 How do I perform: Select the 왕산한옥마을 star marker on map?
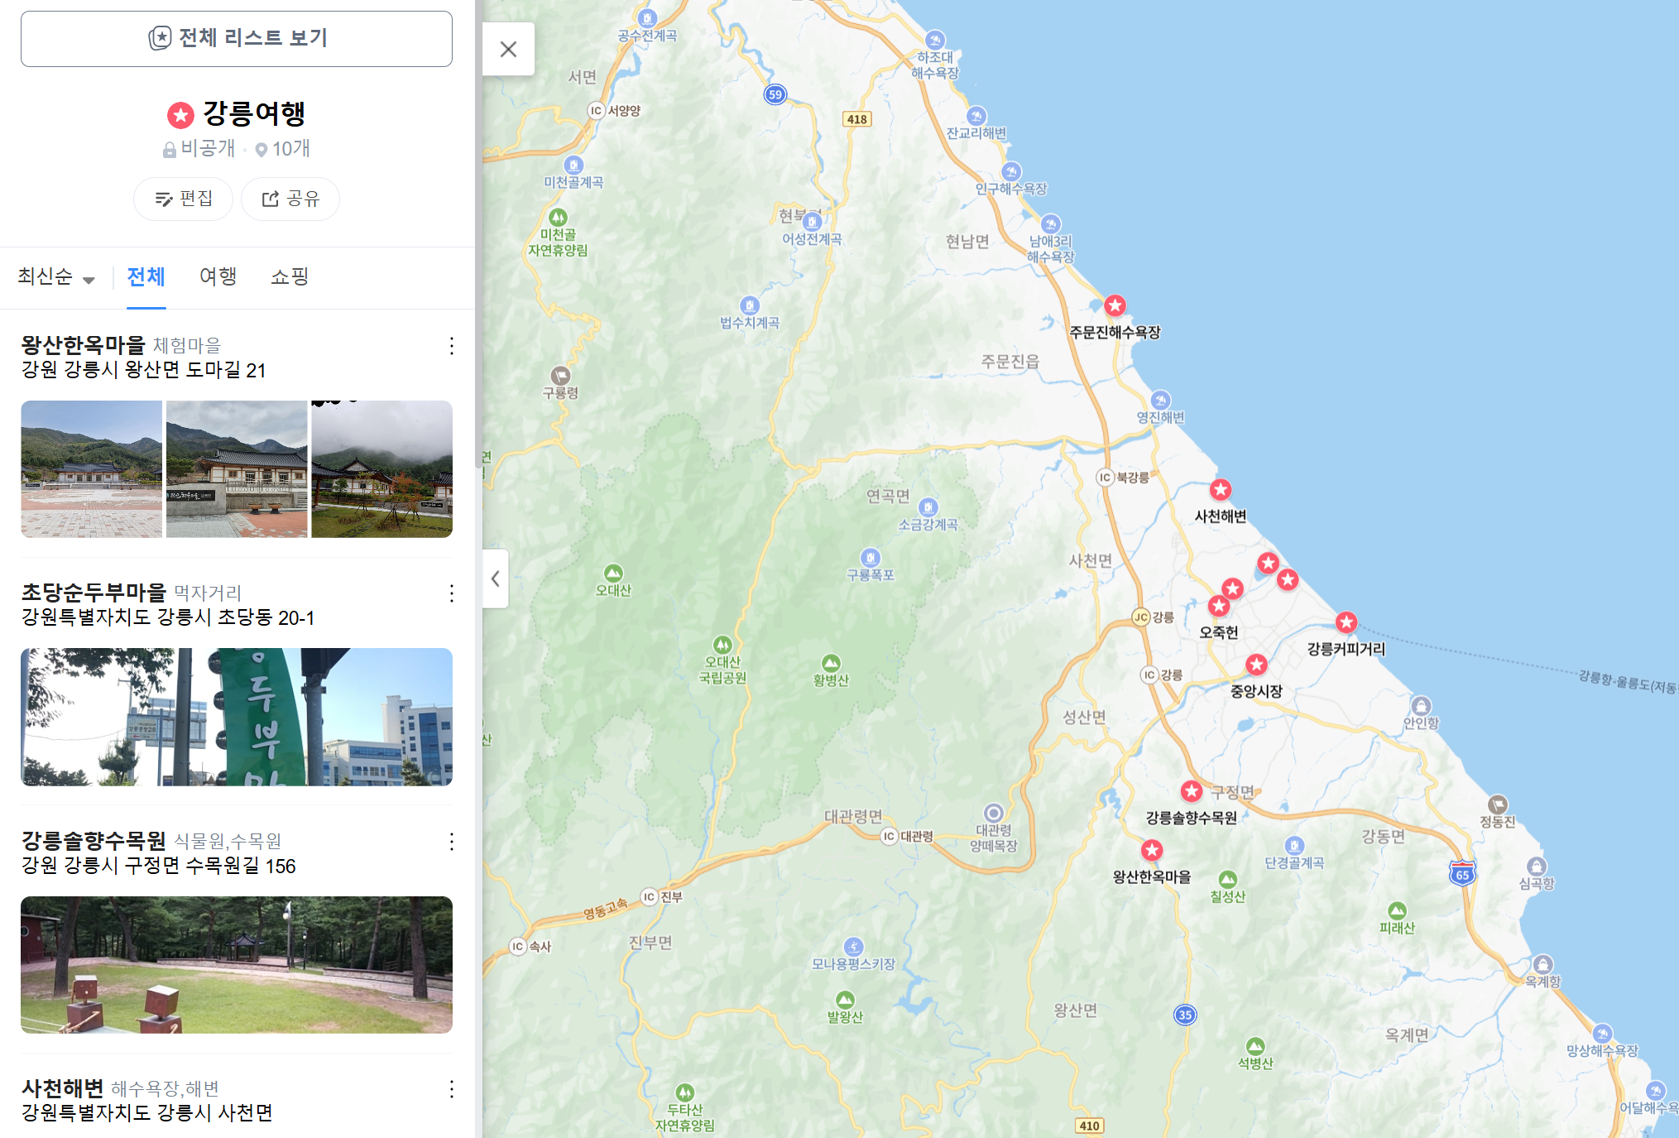click(x=1152, y=849)
